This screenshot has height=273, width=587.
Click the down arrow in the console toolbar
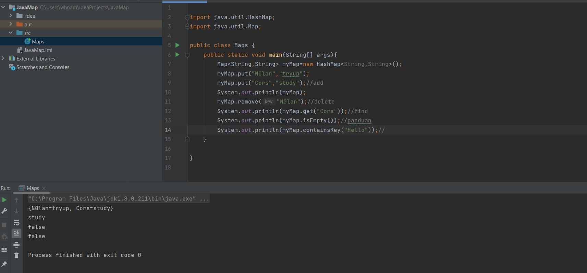coord(16,211)
